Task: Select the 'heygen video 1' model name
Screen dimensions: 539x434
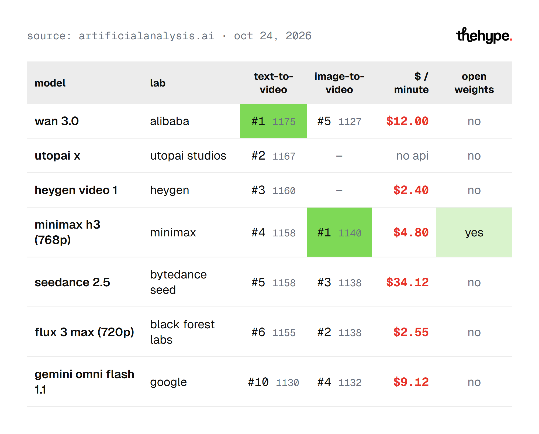Action: tap(76, 190)
